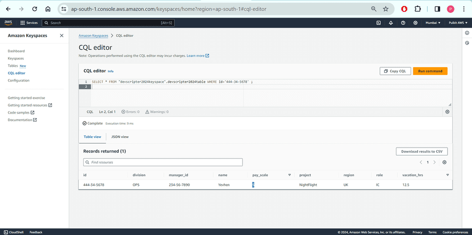
Task: Open the notifications bell icon
Action: point(391,23)
